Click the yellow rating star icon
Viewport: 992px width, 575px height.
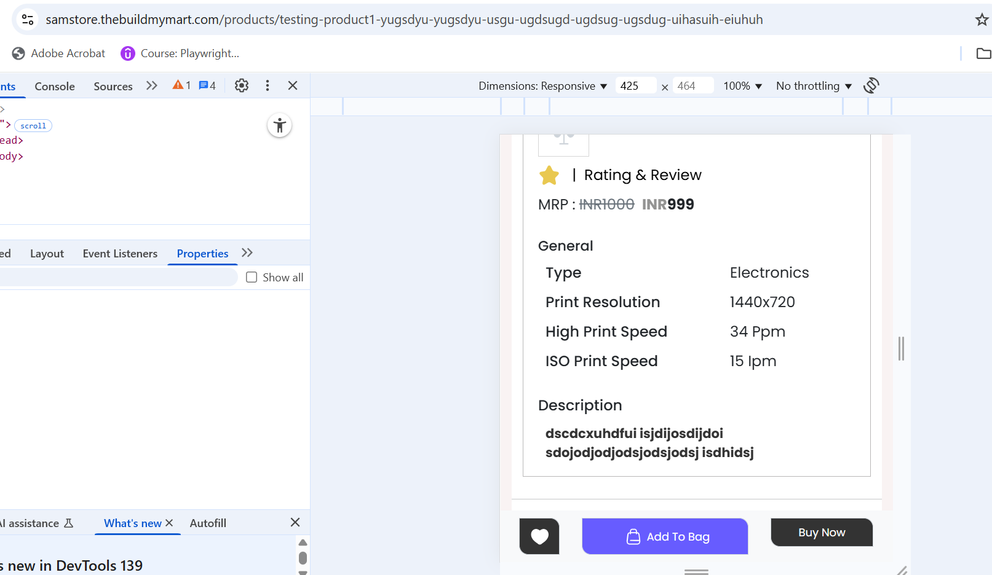click(x=549, y=176)
